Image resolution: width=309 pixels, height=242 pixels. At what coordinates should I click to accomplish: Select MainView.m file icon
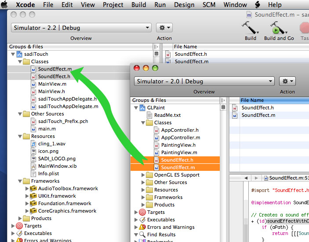click(x=33, y=84)
